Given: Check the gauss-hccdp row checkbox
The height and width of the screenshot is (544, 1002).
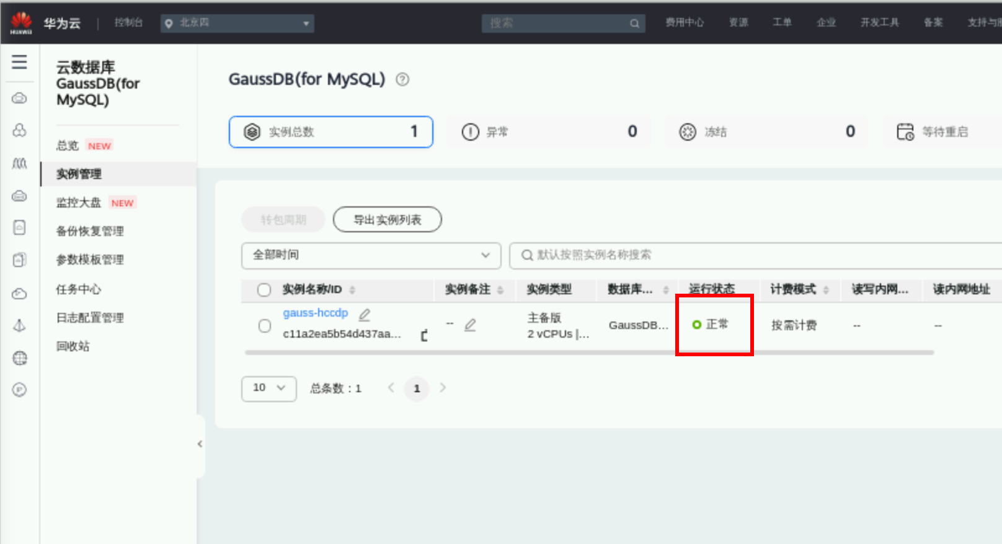Looking at the screenshot, I should point(265,326).
